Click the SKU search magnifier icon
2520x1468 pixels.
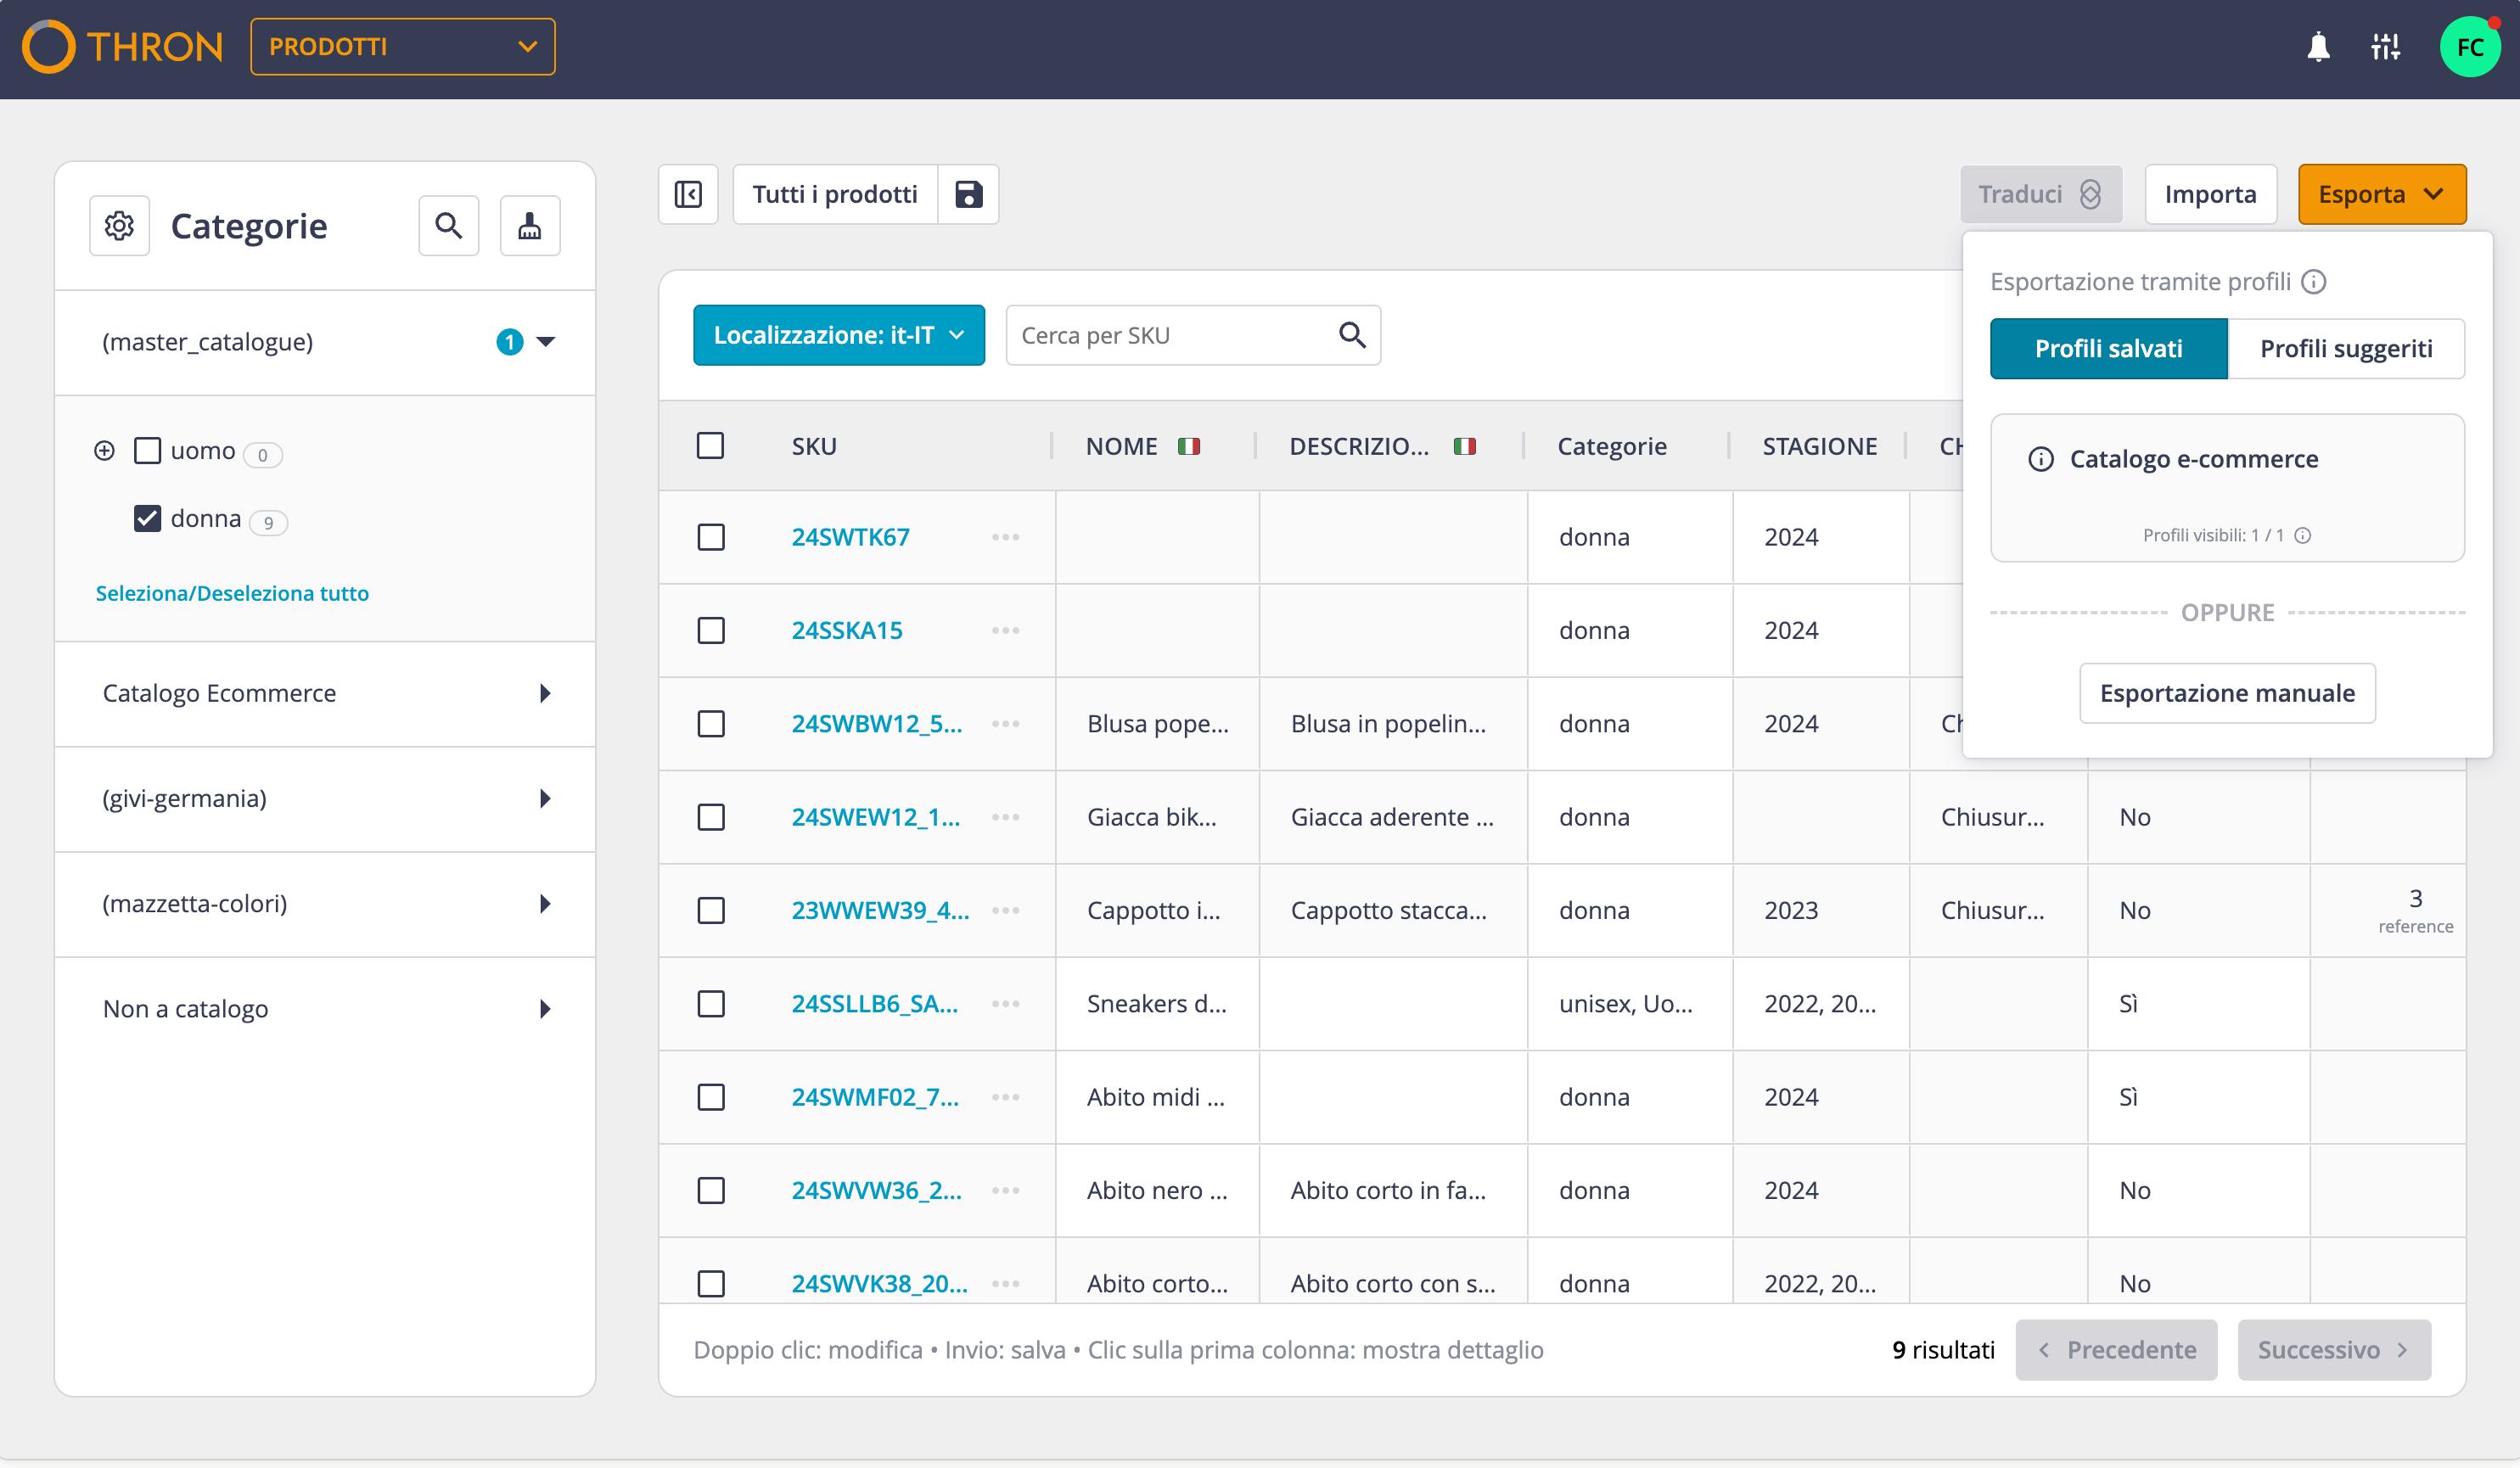click(x=1352, y=335)
